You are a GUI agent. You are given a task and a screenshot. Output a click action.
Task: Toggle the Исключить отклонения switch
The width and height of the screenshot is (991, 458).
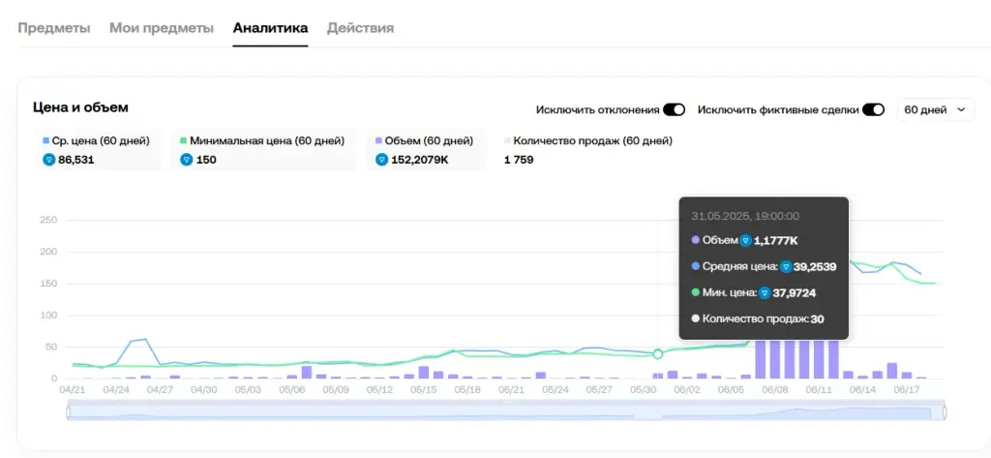point(674,110)
